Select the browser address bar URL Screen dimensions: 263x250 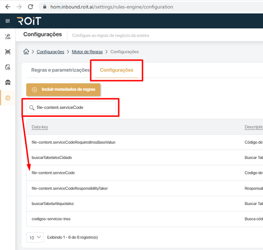[112, 7]
